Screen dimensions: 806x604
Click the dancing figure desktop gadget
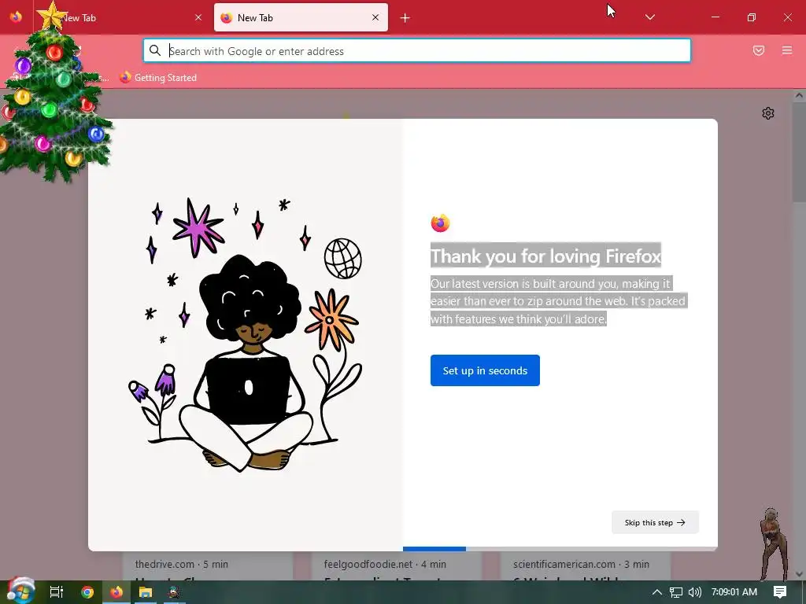point(774,544)
